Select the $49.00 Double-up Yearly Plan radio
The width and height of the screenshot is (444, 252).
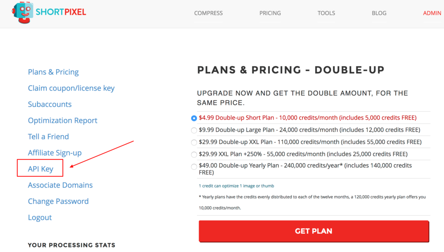(194, 167)
